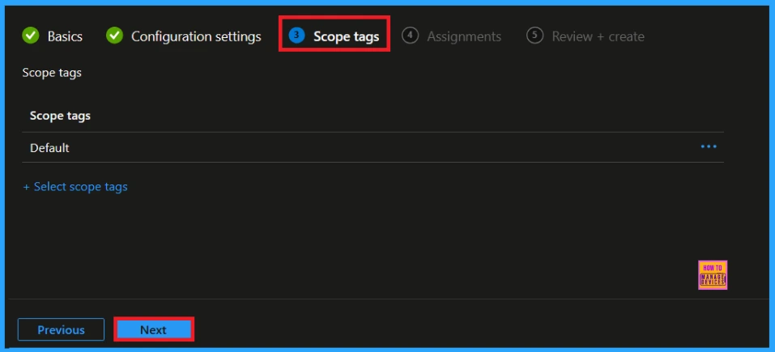Jump to the Assignments step
This screenshot has width=775, height=352.
click(464, 36)
